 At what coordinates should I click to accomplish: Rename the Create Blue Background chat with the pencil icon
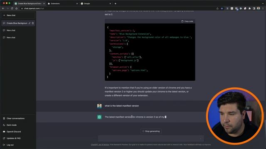(30, 23)
